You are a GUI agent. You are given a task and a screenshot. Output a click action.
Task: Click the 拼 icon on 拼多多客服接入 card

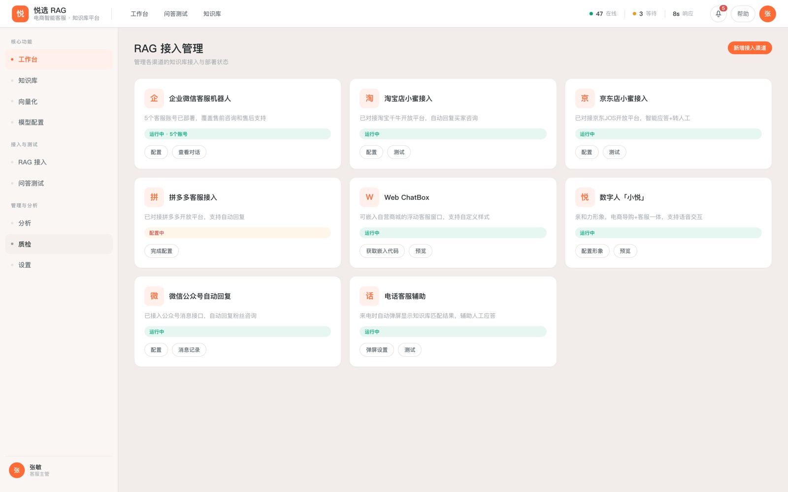(154, 197)
